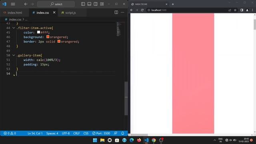Image resolution: width=256 pixels, height=144 pixels.
Task: Open the taskbar clock and date
Action: (x=244, y=140)
